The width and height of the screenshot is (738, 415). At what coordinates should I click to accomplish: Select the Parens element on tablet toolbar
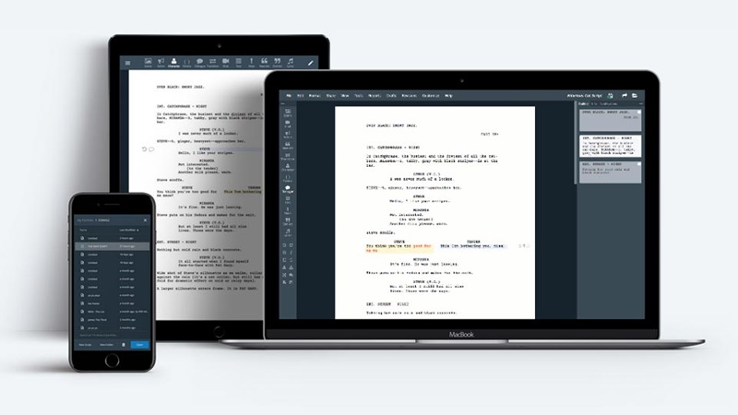point(187,63)
